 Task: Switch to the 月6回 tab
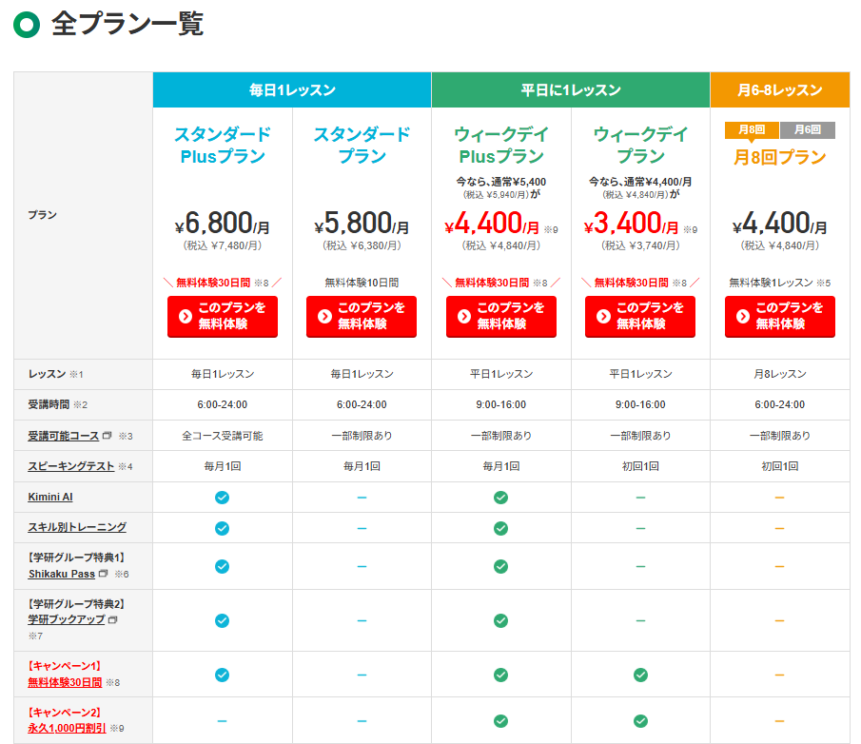(x=807, y=129)
